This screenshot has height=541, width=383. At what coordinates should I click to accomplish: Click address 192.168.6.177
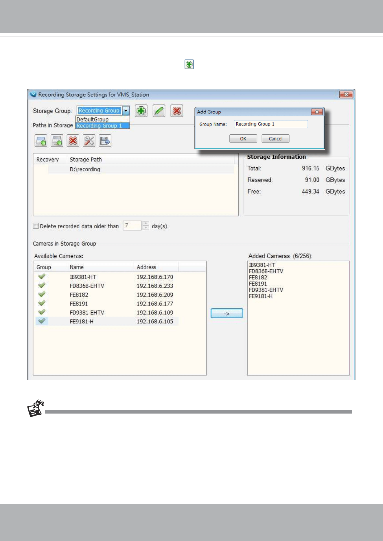[155, 304]
